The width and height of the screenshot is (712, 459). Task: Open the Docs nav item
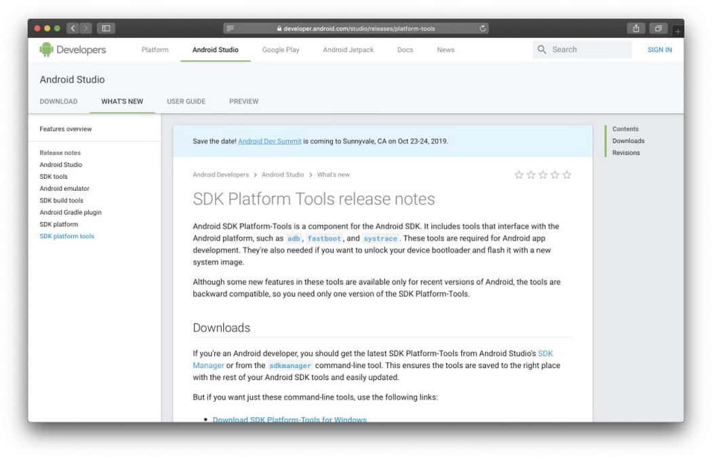[x=405, y=49]
